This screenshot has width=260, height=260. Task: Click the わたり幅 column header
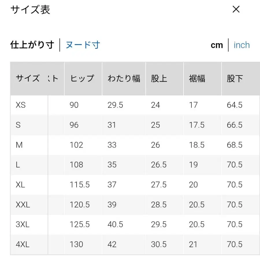tap(124, 79)
